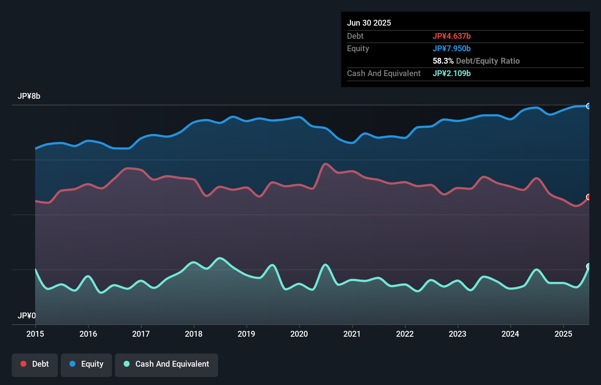Click the teal Cash And Equivalent legend dot
The height and width of the screenshot is (385, 601).
126,364
